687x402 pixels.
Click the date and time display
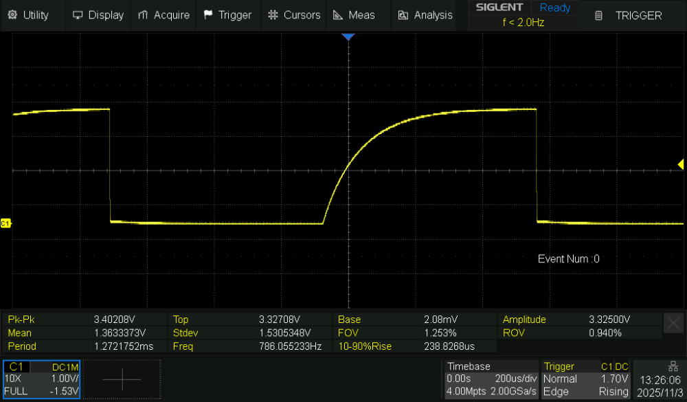point(660,385)
